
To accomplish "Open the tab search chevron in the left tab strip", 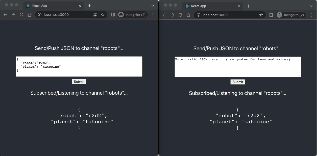I will point(152,6).
